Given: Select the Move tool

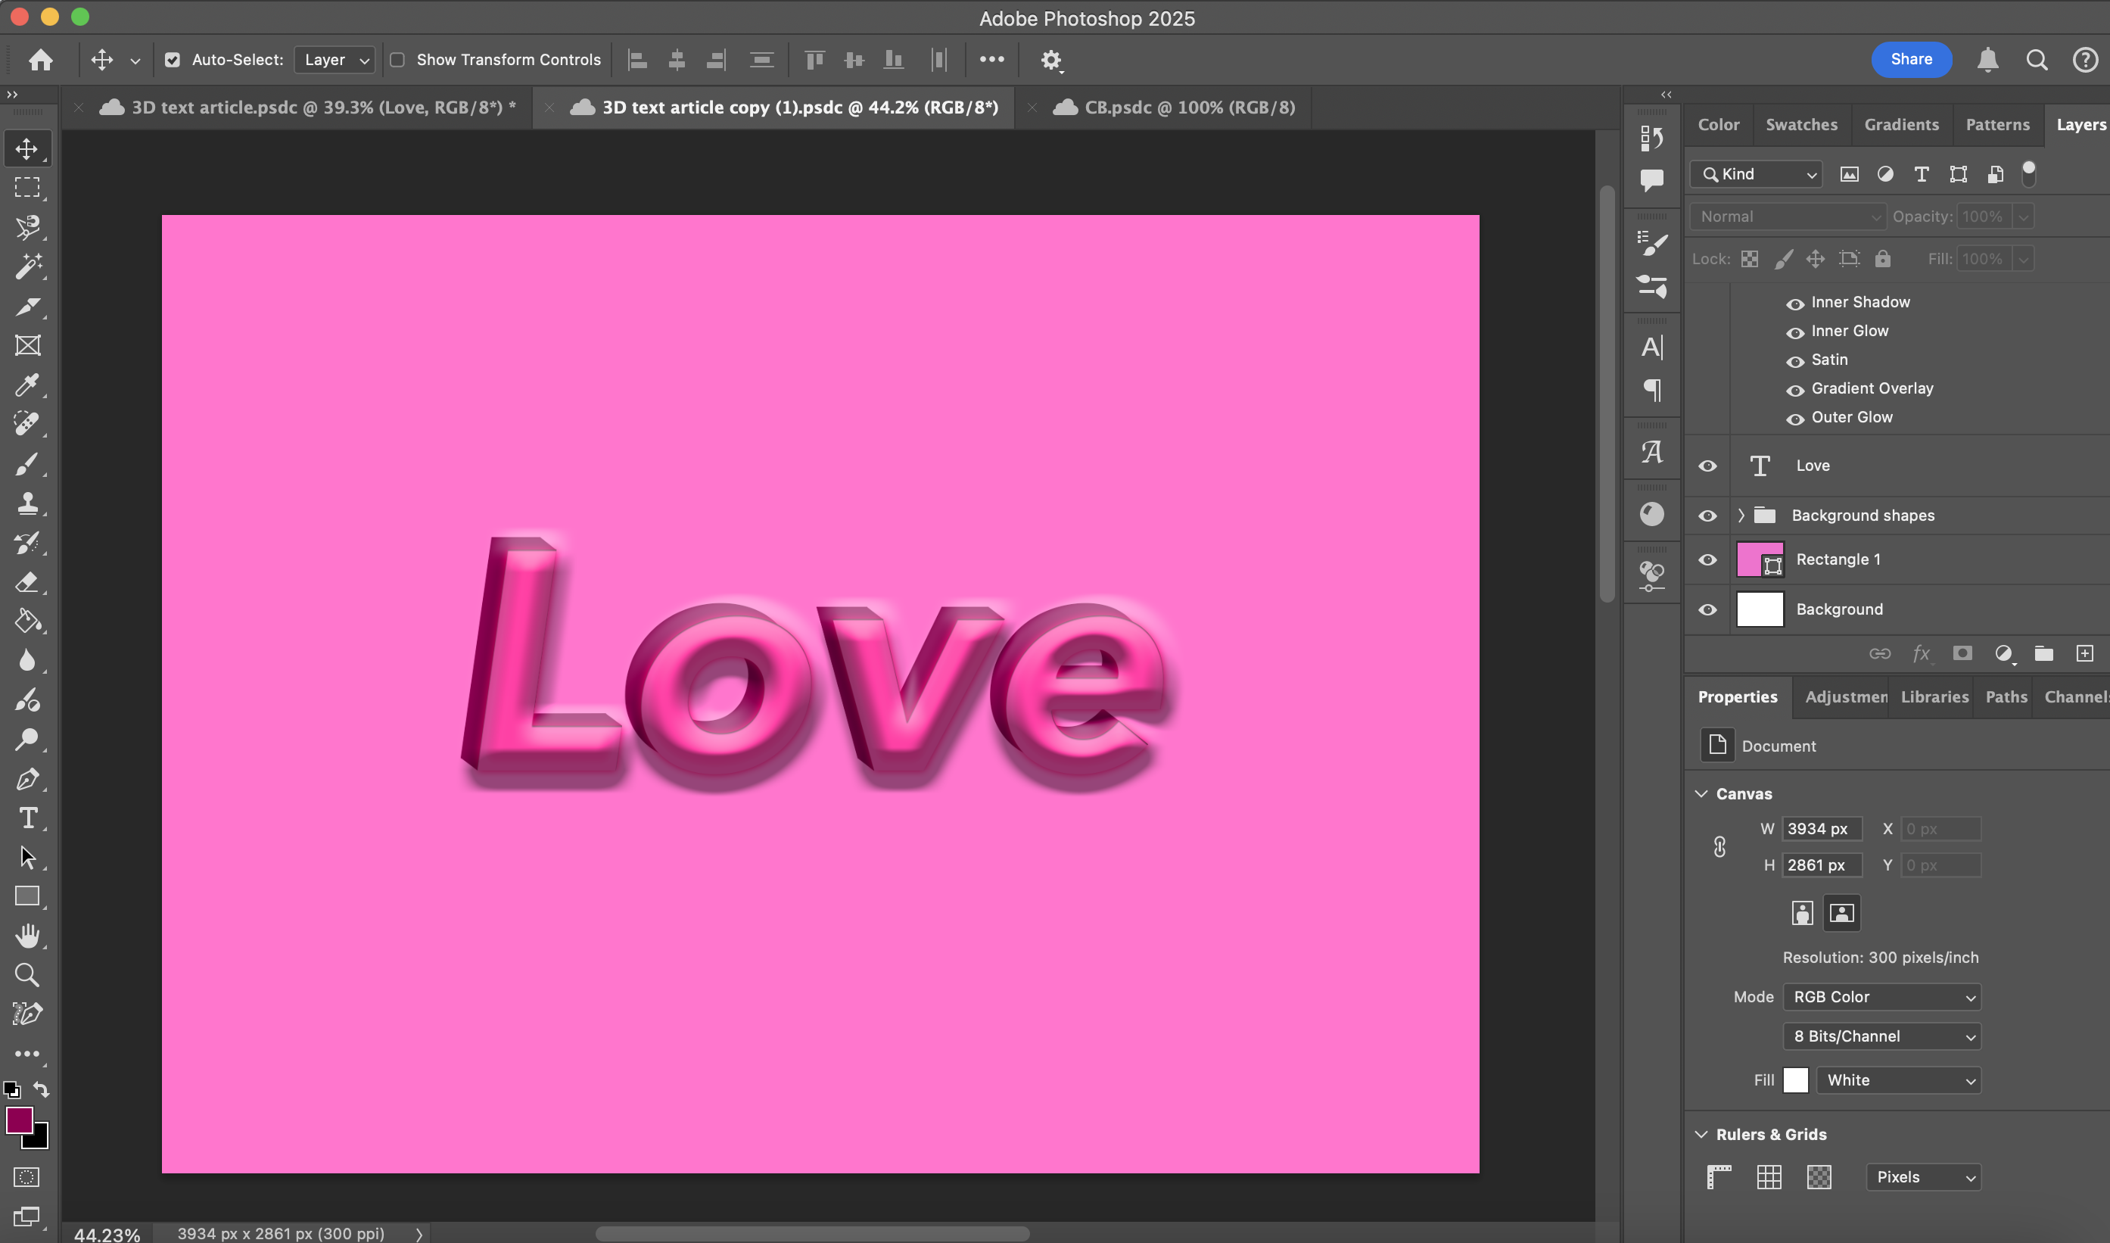Looking at the screenshot, I should 26,148.
